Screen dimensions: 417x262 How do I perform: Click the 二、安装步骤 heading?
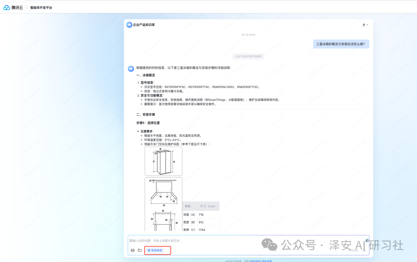tap(146, 115)
